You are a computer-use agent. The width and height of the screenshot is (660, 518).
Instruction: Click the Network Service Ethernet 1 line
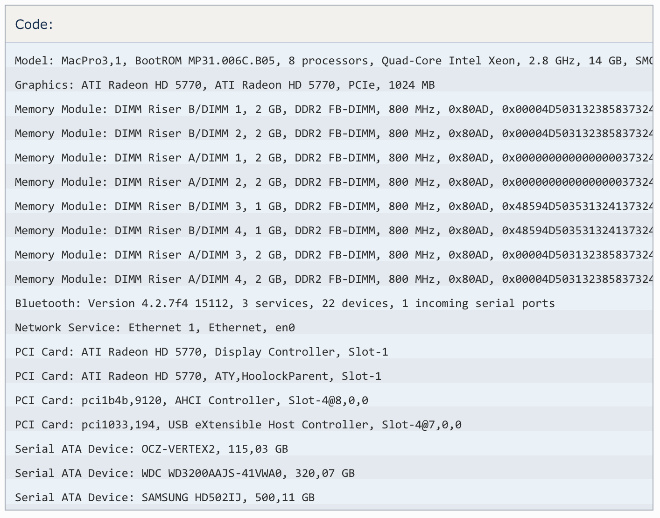coord(155,328)
